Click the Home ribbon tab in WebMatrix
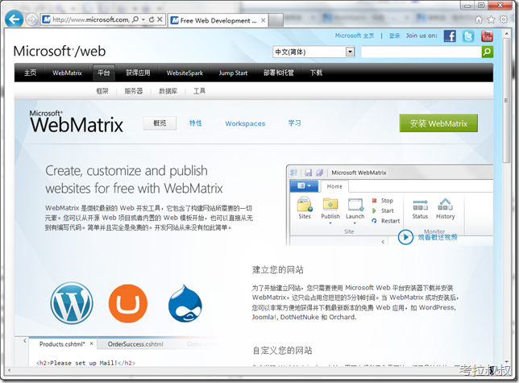This screenshot has height=383, width=519. [x=334, y=186]
